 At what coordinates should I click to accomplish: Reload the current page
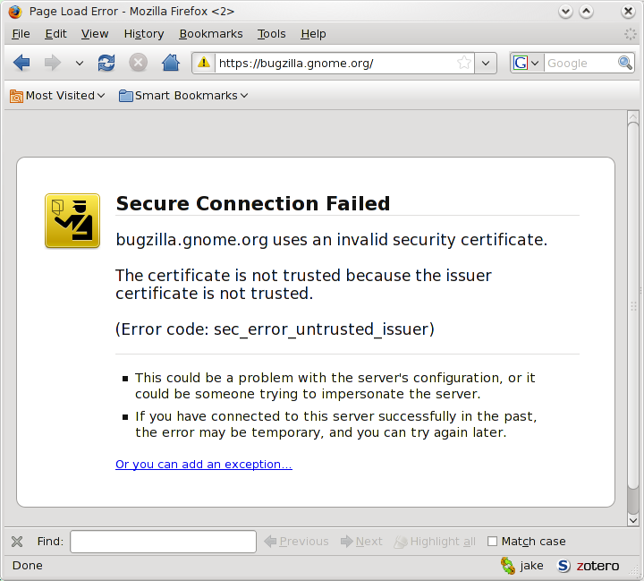106,63
